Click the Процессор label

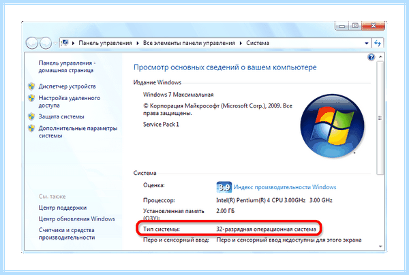[159, 200]
